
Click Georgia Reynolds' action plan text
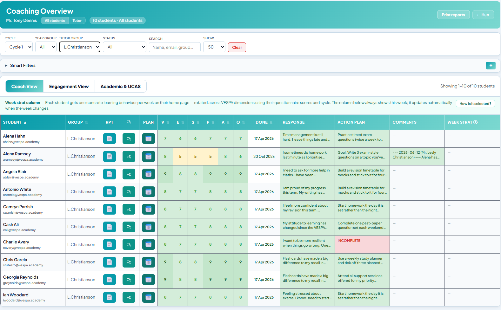point(360,278)
